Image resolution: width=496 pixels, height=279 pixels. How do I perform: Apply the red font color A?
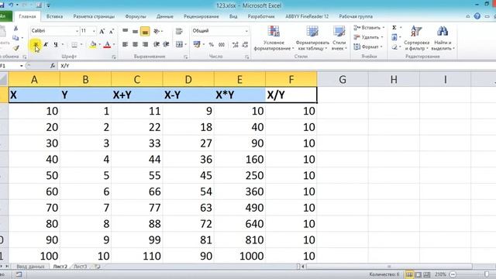pyautogui.click(x=107, y=45)
